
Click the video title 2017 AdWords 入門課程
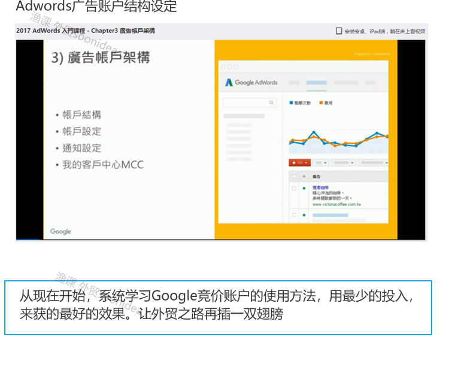click(86, 31)
